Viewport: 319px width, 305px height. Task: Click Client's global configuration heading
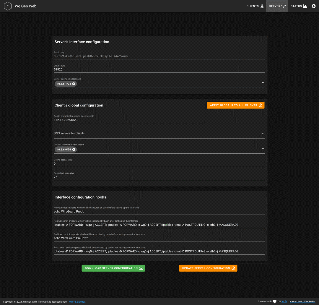[x=79, y=105]
